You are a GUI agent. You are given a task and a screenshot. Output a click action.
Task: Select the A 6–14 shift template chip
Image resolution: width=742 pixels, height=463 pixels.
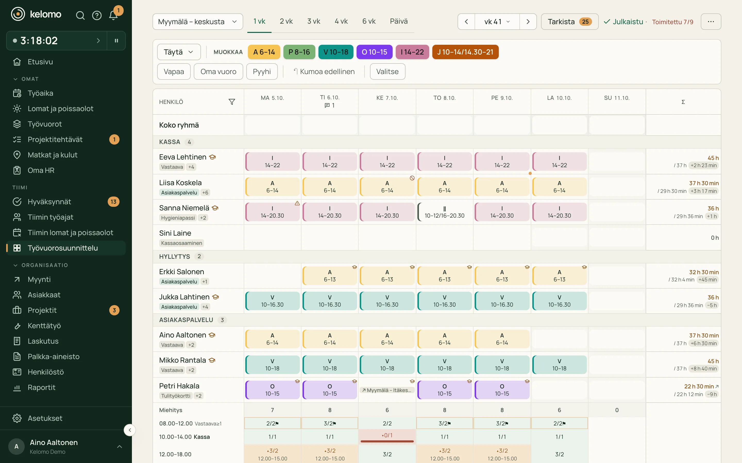pyautogui.click(x=264, y=52)
